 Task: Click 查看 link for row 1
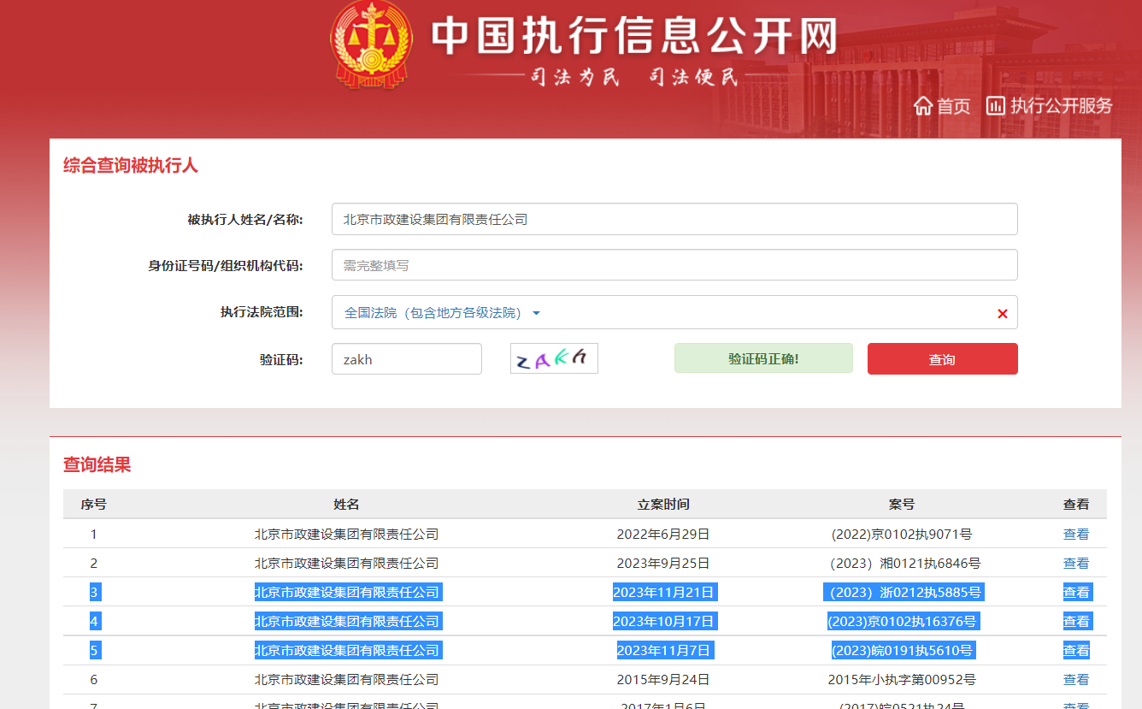click(1075, 535)
